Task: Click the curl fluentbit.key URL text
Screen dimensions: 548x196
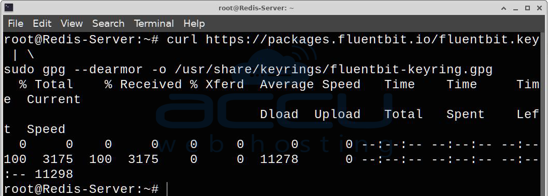Action: [372, 40]
